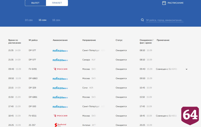Click Победа logo in DP-329 row

click(x=60, y=88)
